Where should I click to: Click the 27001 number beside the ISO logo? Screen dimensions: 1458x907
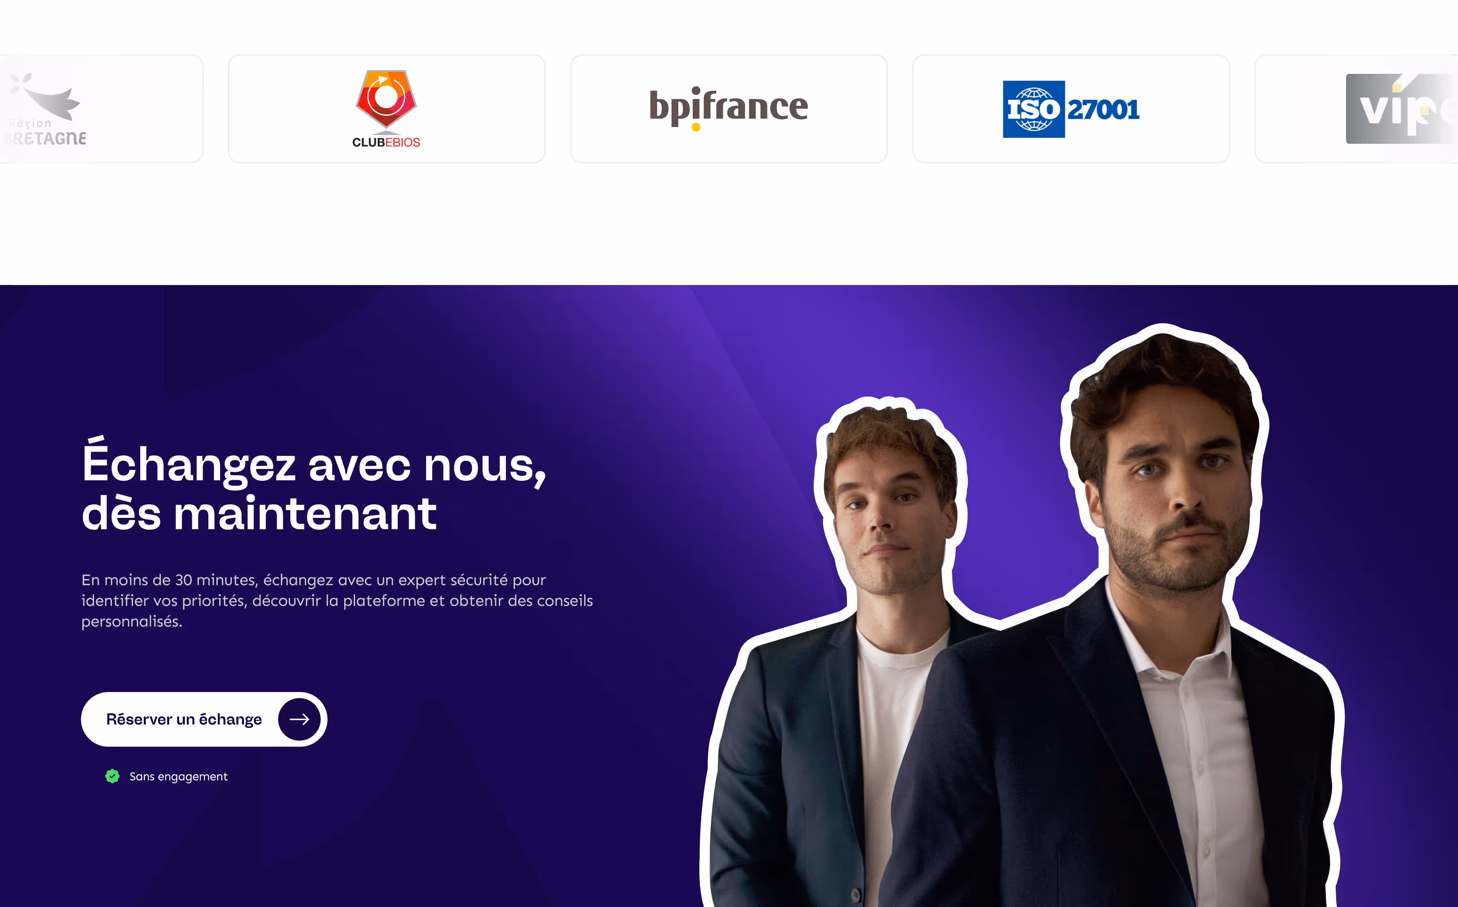click(x=1103, y=110)
